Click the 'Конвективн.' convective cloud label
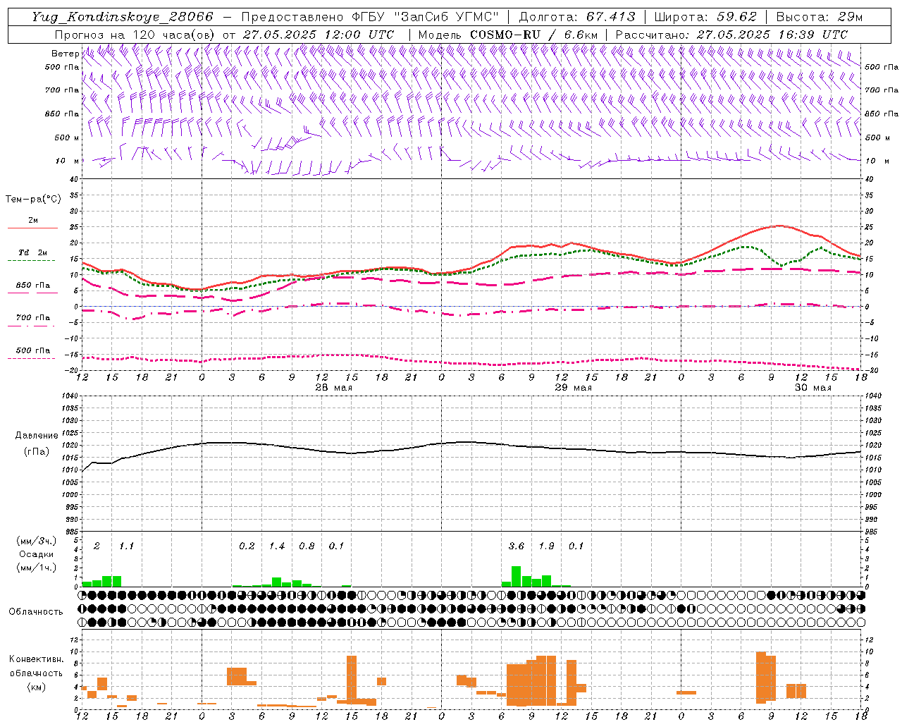 [36, 660]
